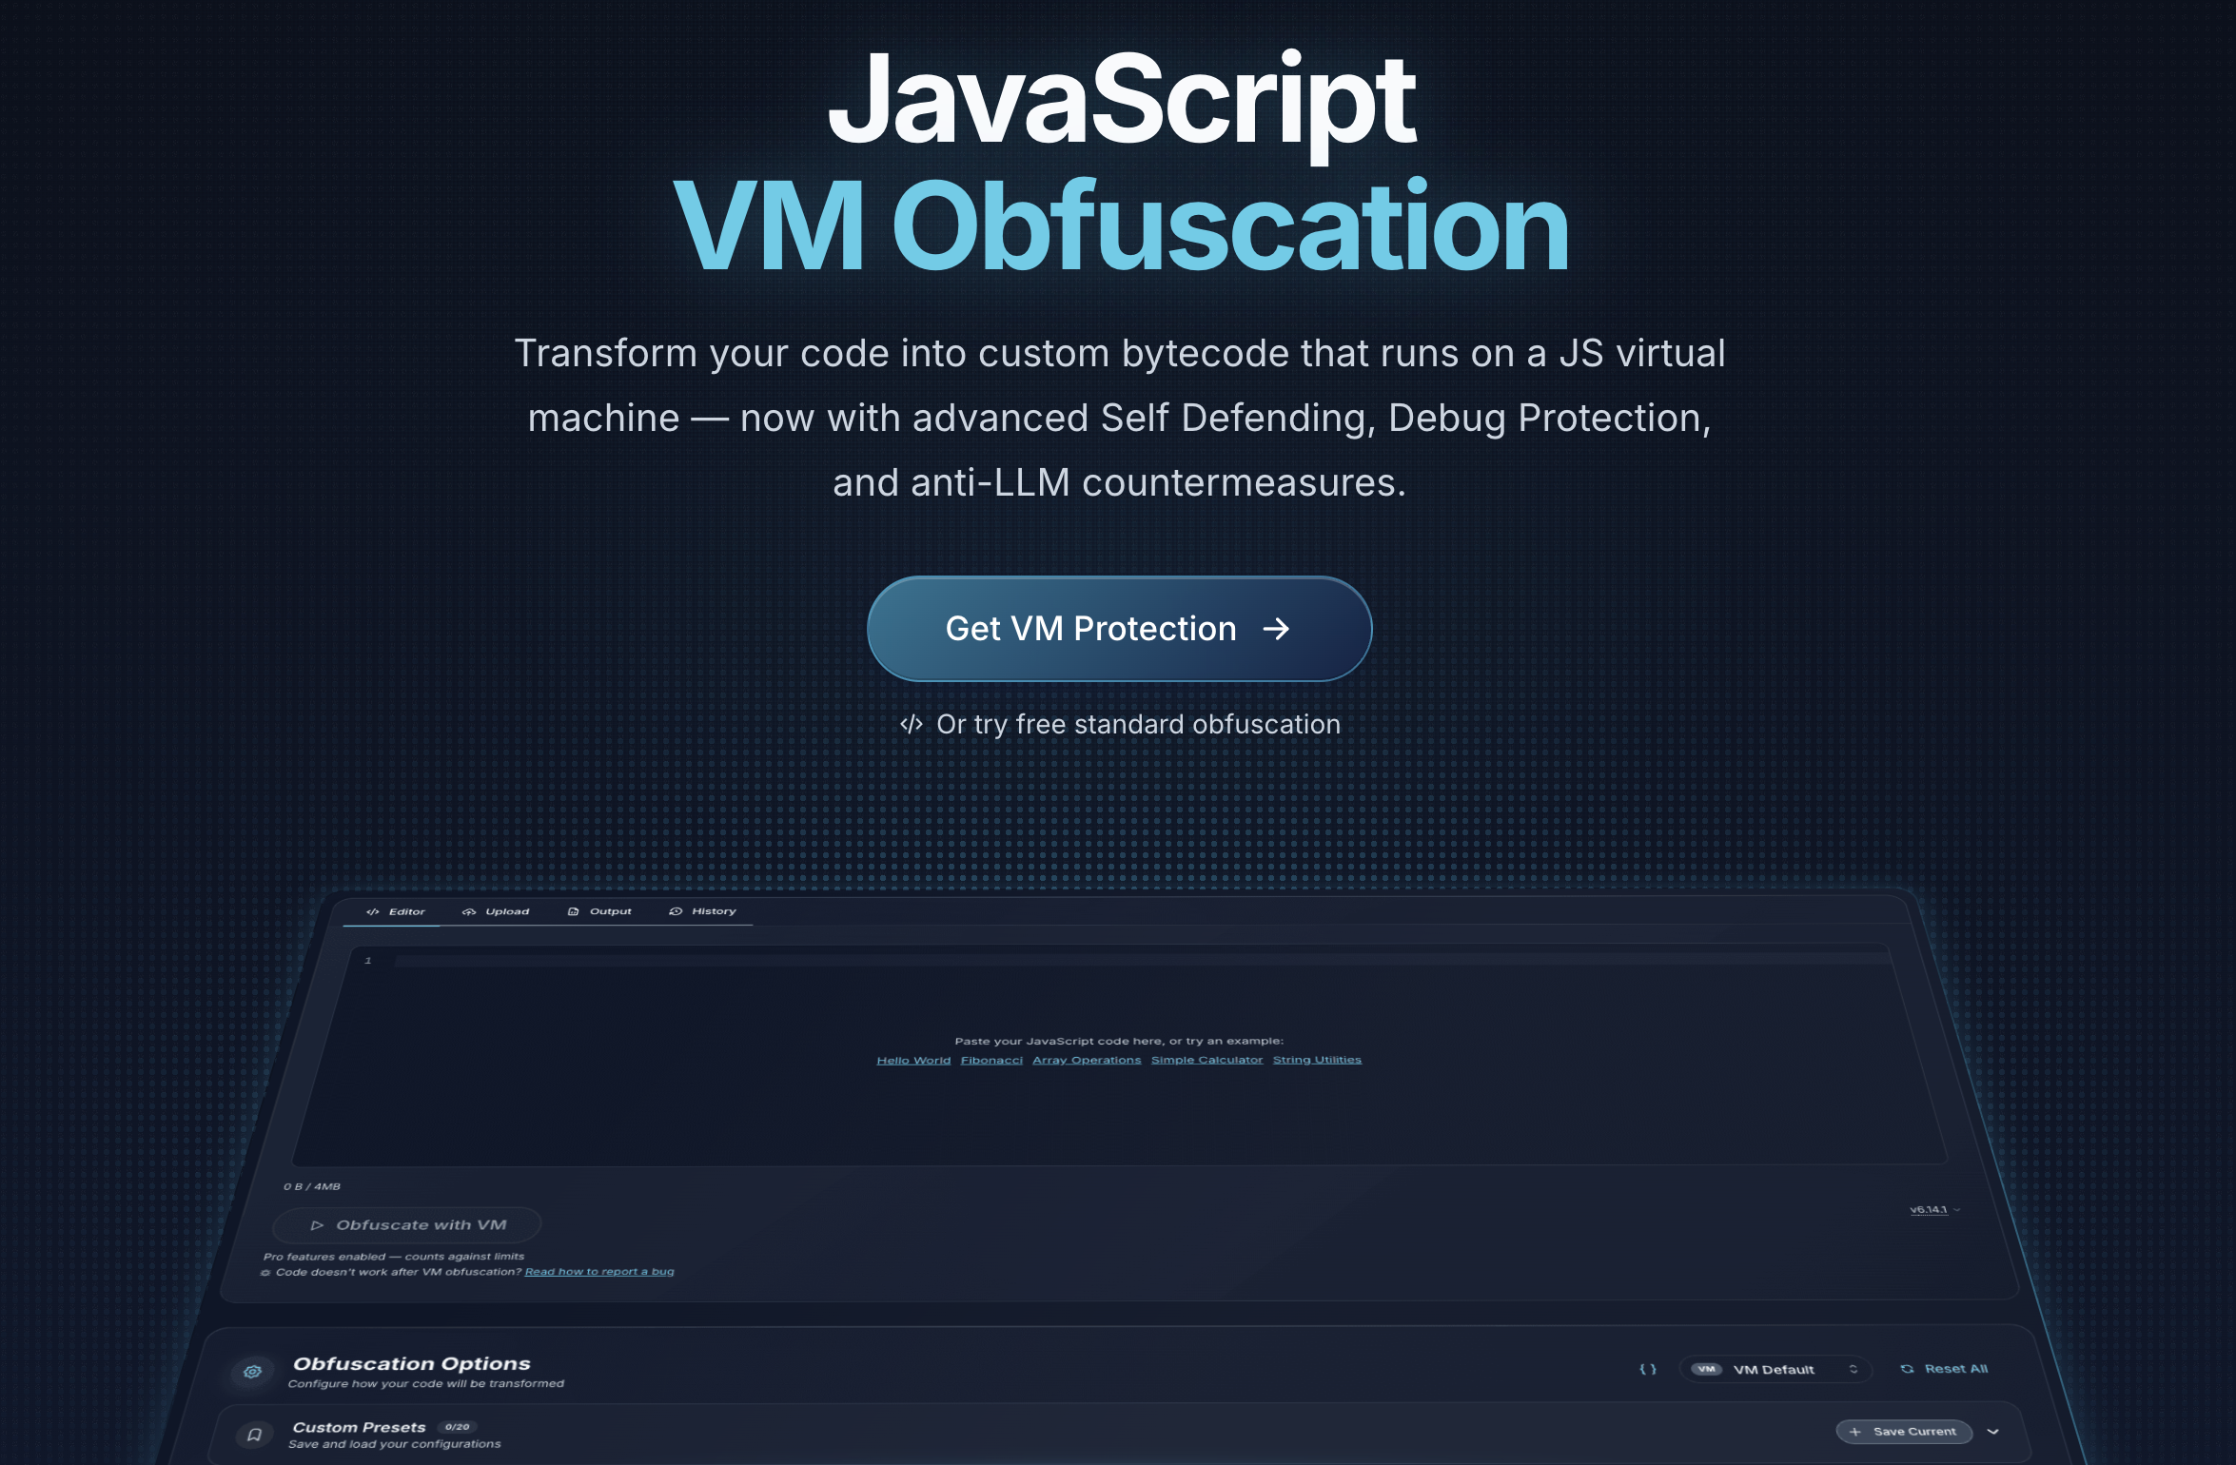Run Obfuscate with VM
Screen dimensions: 2236x1465
[x=407, y=1225]
